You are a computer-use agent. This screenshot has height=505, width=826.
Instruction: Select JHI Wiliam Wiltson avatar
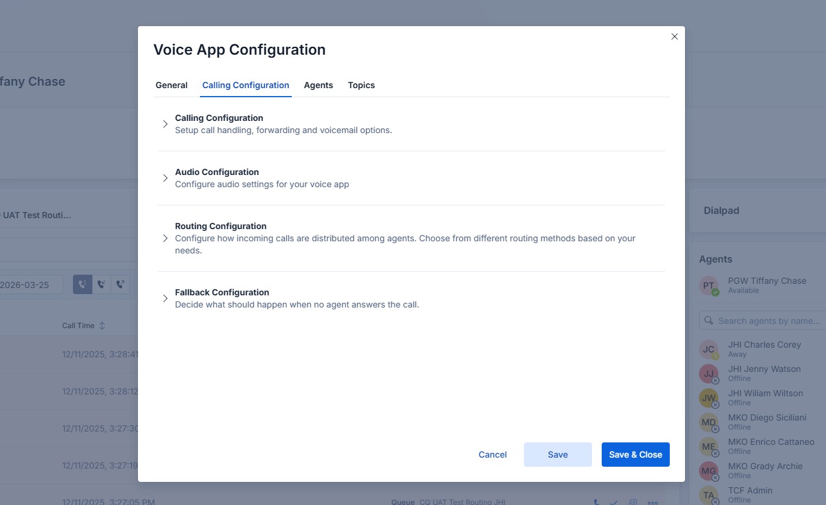(709, 398)
